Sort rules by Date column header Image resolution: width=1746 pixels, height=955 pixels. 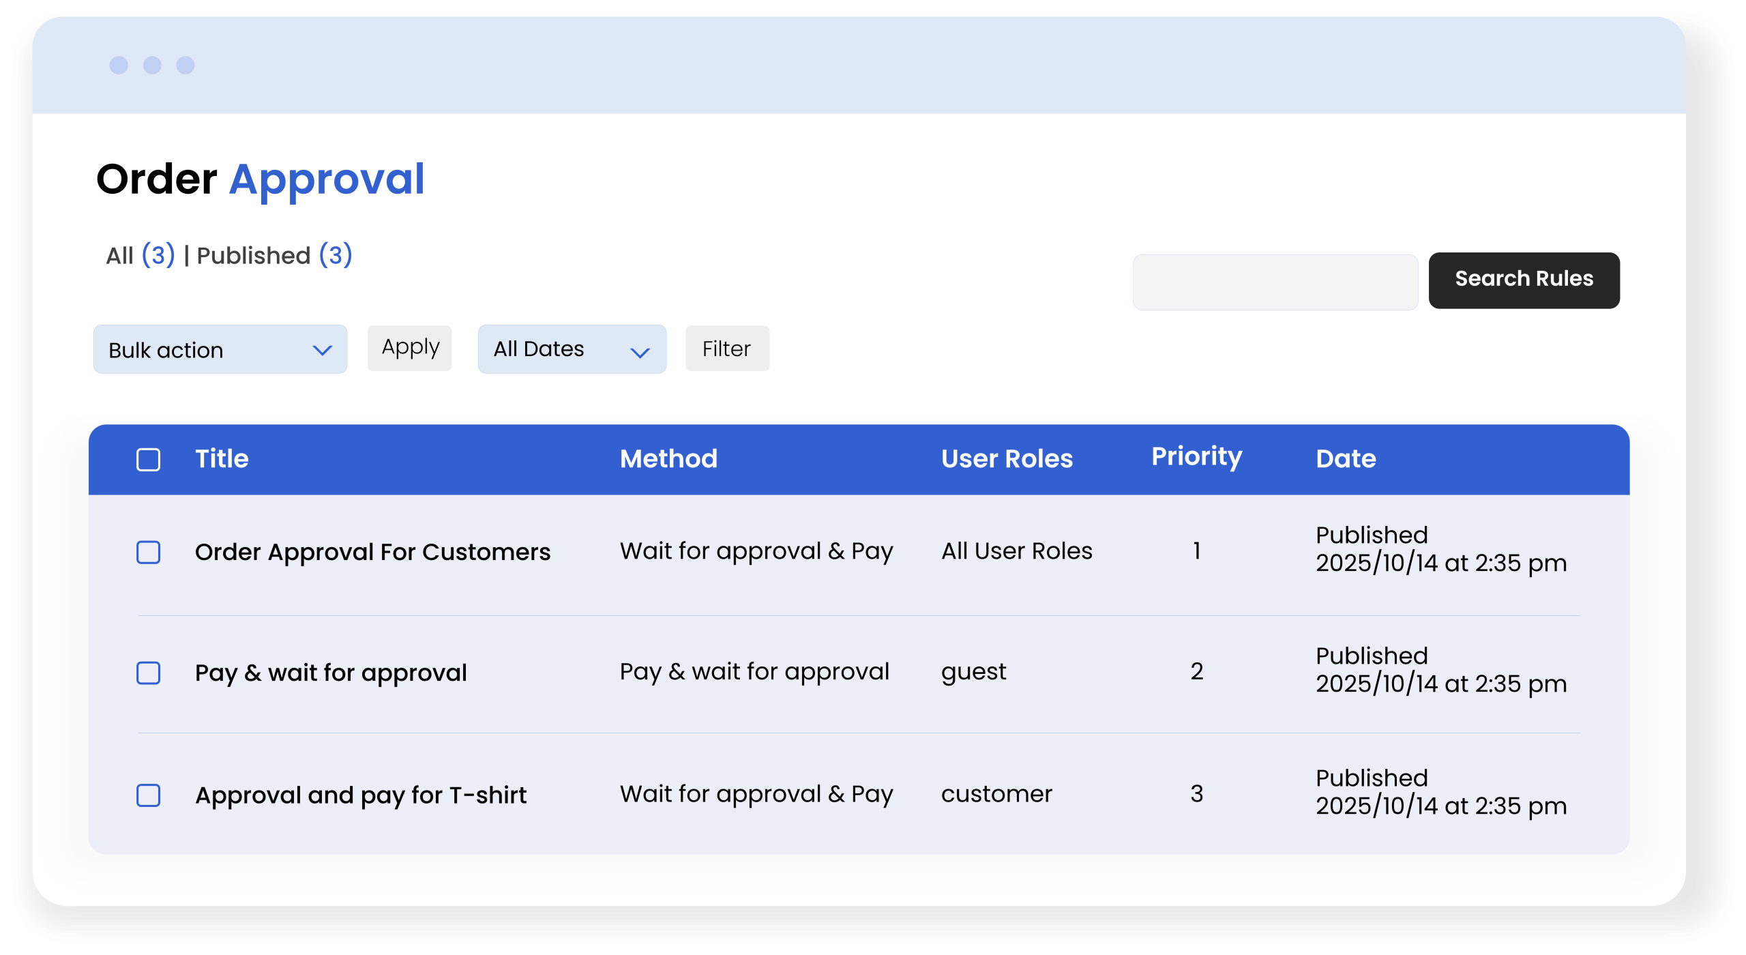click(x=1345, y=458)
